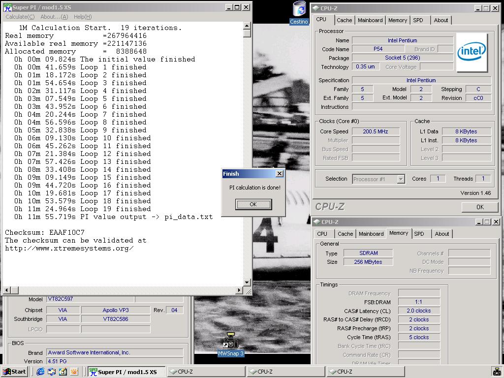This screenshot has height=378, width=504.
Task: Click the Cores count field
Action: pos(438,179)
